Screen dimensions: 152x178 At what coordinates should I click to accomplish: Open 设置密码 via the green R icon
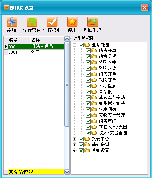(32, 22)
